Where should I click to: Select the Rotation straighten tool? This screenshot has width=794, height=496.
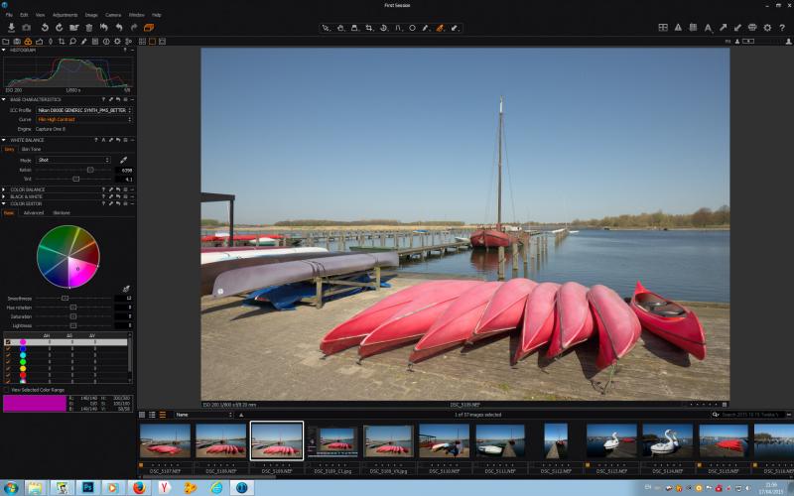(x=384, y=28)
